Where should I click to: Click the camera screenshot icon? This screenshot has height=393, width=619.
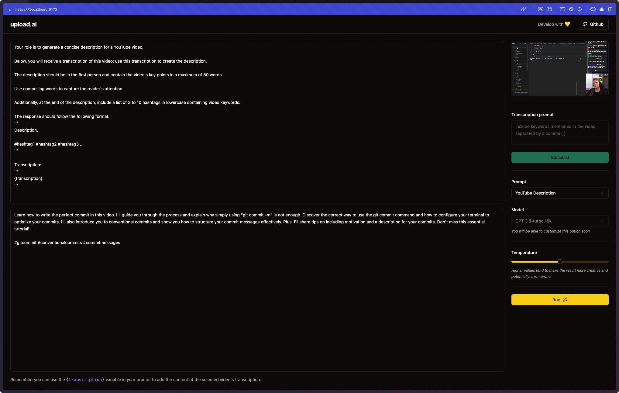(549, 9)
